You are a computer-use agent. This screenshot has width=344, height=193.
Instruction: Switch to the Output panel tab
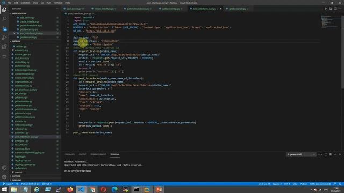pyautogui.click(x=82, y=154)
